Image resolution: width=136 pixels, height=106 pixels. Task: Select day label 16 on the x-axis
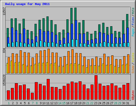tap(68, 103)
